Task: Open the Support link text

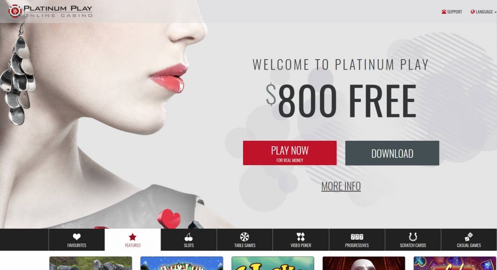Action: tap(455, 12)
